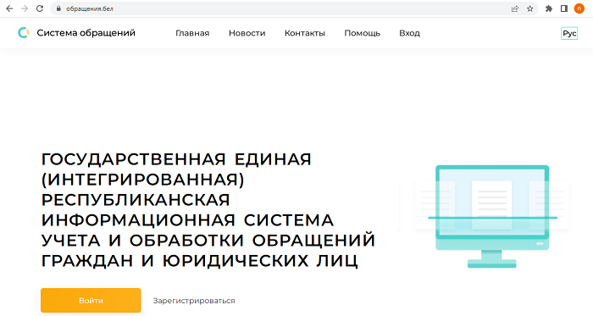Screen dimensions: 593x316
Task: Click the orange Войти button
Action: 91,301
